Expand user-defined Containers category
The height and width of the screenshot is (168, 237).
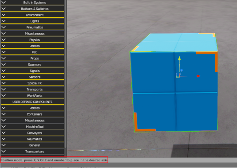coord(32,114)
